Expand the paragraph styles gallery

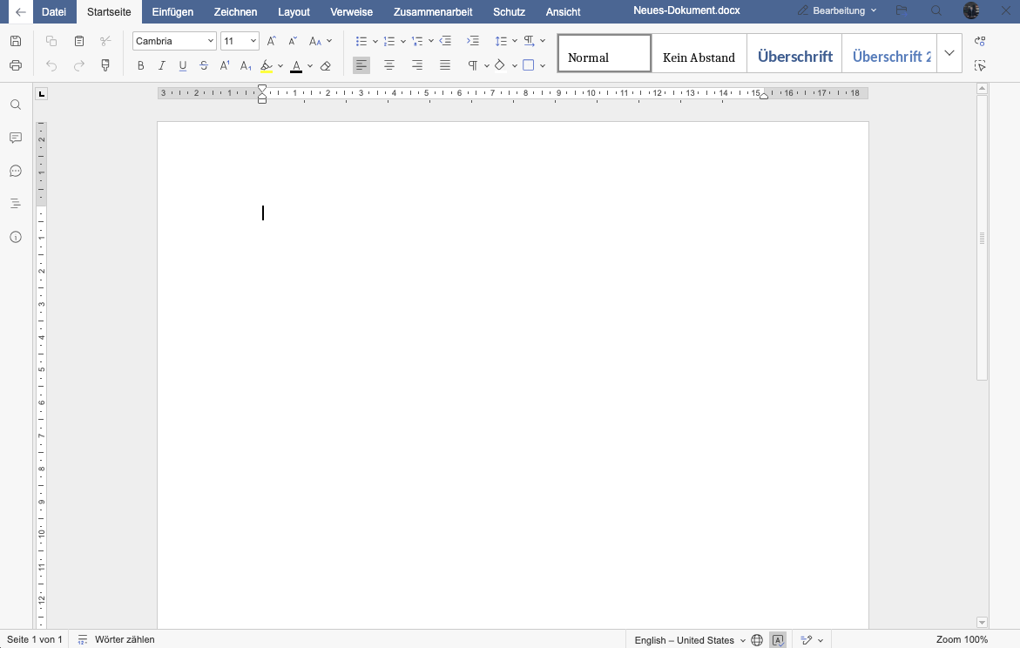(x=949, y=53)
